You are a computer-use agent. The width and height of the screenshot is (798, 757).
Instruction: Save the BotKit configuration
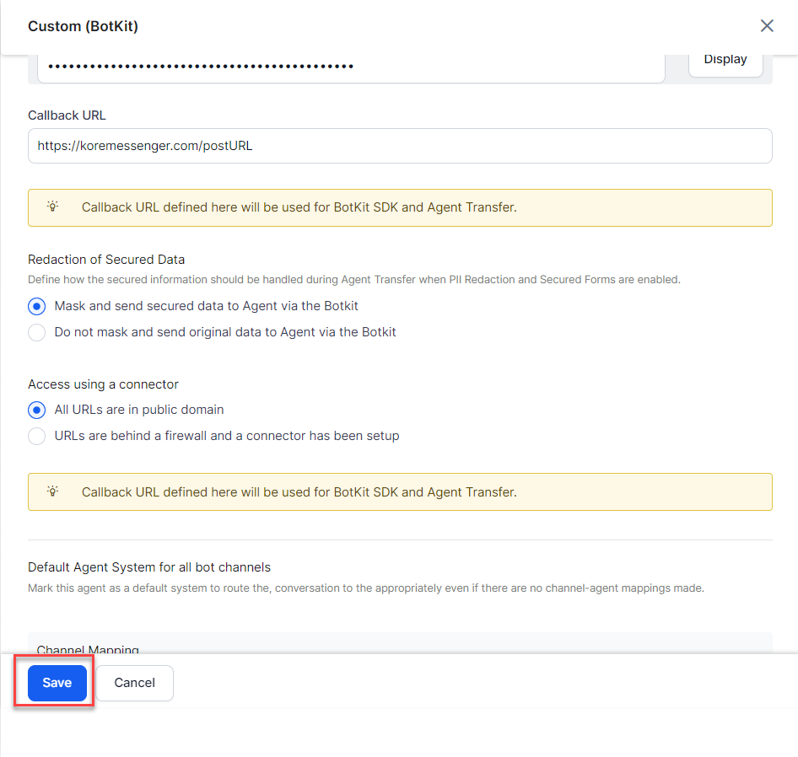pos(57,683)
